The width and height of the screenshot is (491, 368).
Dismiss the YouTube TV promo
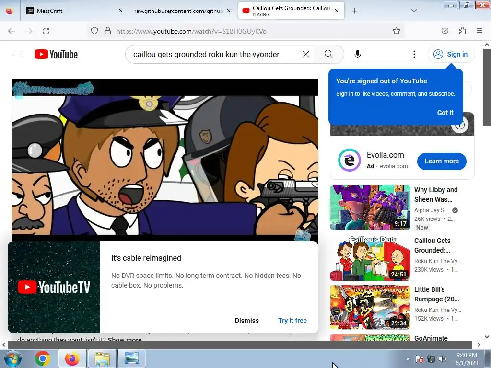click(247, 321)
